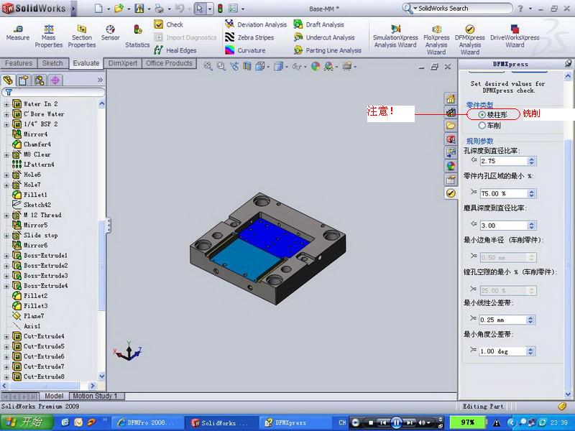This screenshot has height=431, width=575.
Task: Open the SolidWorks main menu arrow
Action: 74,9
